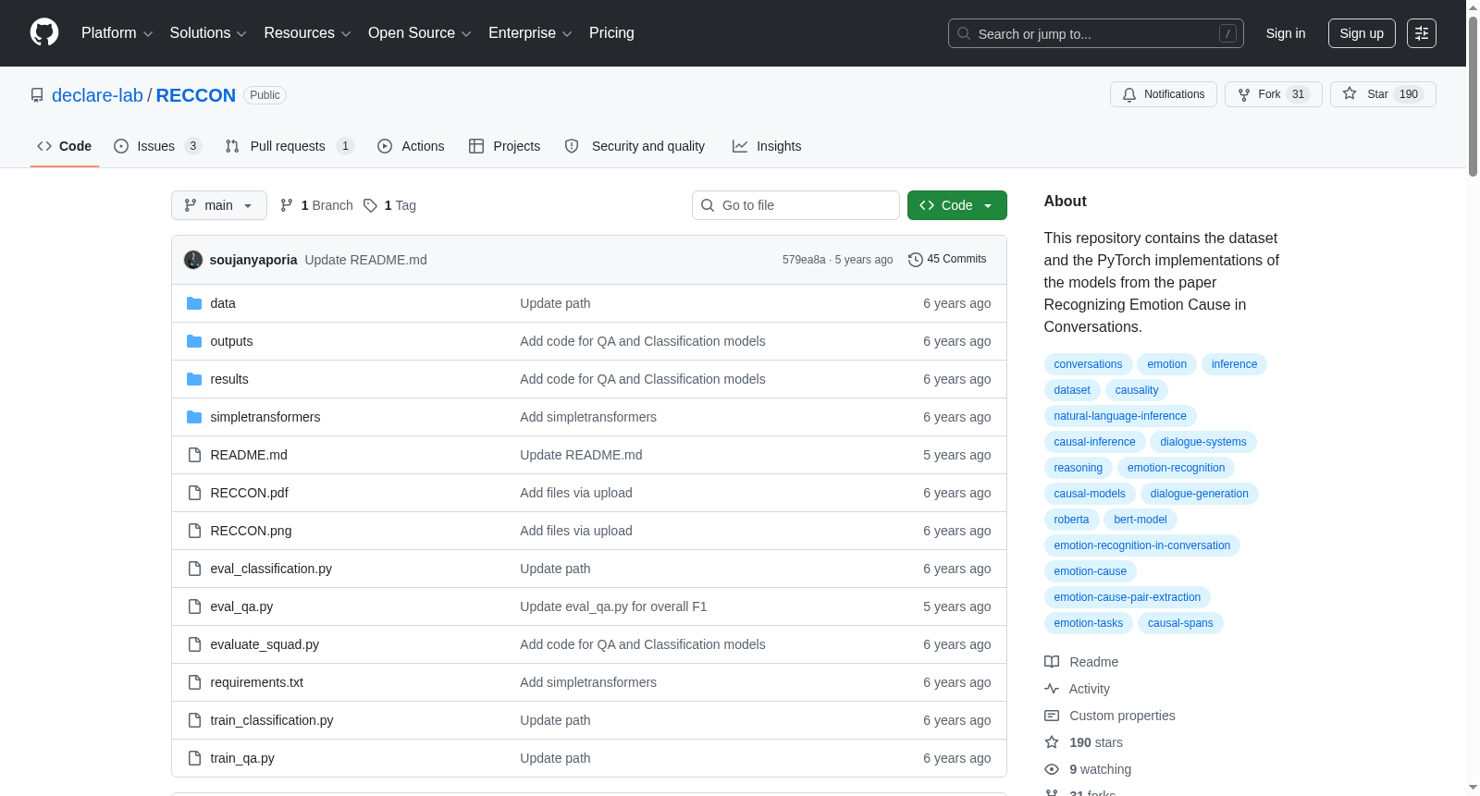This screenshot has height=796, width=1480.
Task: Click the README.md file icon
Action: (x=194, y=455)
